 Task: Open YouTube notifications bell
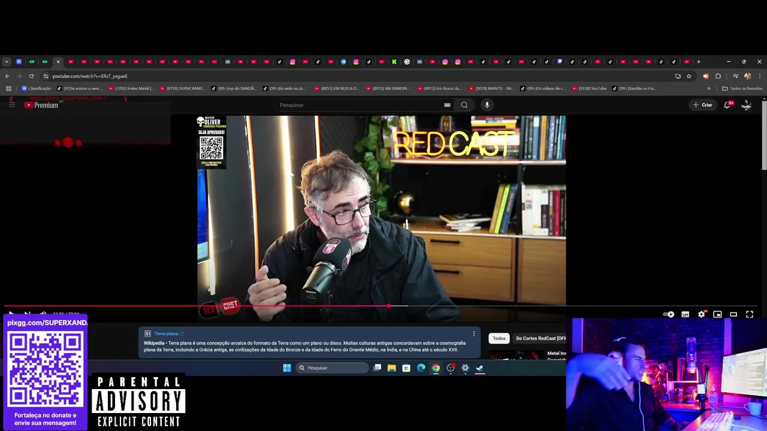pyautogui.click(x=727, y=105)
